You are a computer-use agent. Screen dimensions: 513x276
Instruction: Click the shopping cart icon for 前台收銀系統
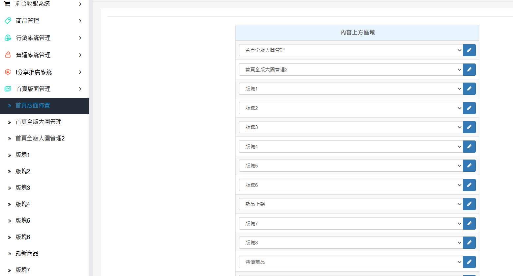7,4
